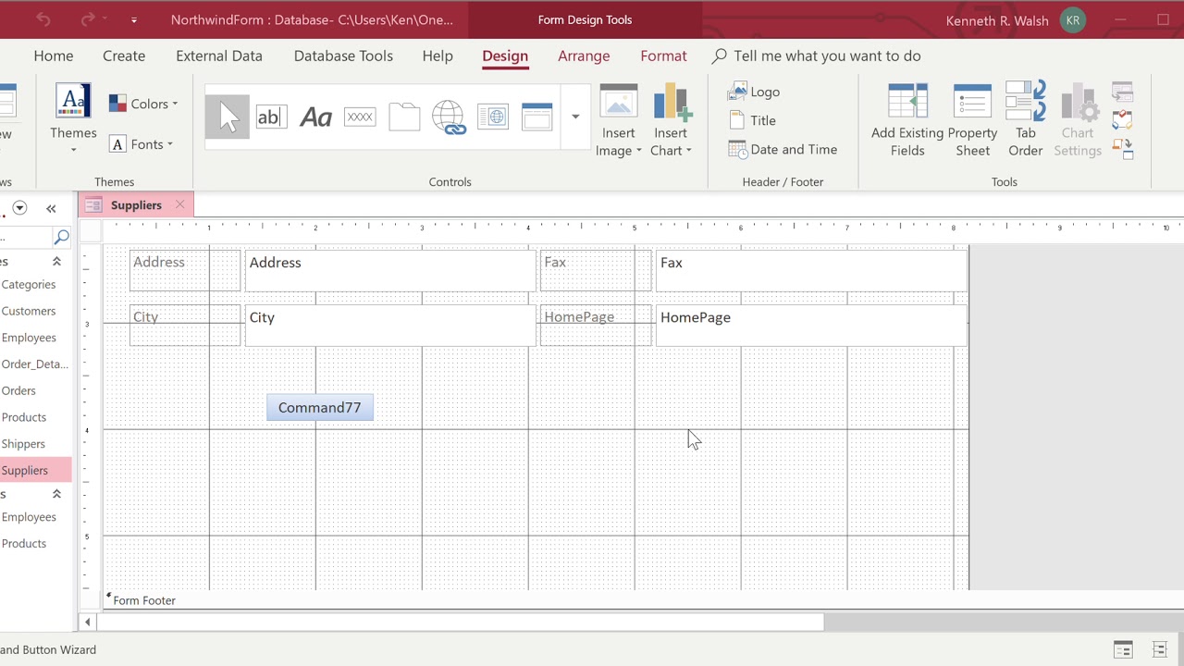The width and height of the screenshot is (1184, 666).
Task: Select the Suppliers item in navigation pane
Action: point(35,470)
